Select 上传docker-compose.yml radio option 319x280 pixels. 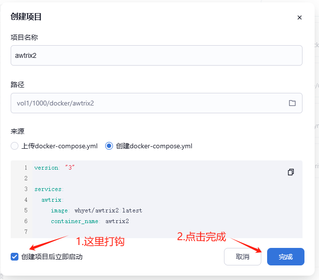[15, 146]
